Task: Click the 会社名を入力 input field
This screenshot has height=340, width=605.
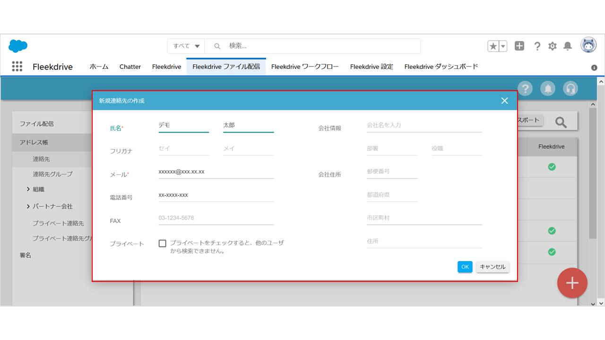Action: point(424,125)
